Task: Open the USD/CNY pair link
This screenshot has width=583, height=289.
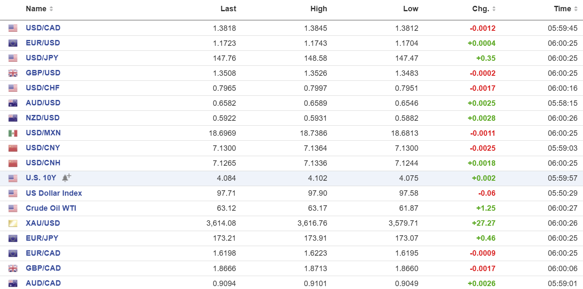Action: pyautogui.click(x=43, y=148)
